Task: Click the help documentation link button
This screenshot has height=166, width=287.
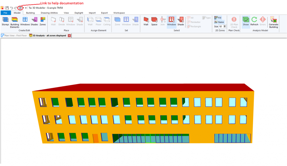Action: coord(20,8)
